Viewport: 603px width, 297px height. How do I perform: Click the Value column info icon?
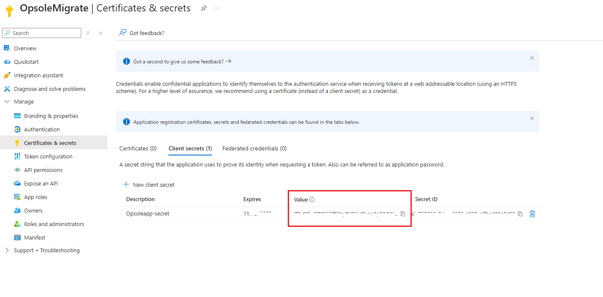[312, 199]
